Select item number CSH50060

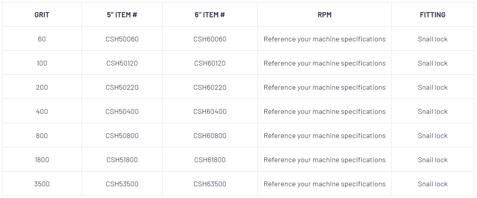point(122,39)
